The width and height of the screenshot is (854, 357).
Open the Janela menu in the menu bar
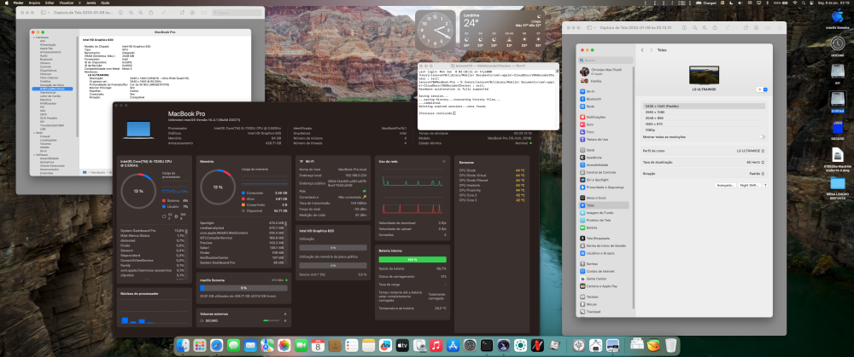tap(91, 3)
